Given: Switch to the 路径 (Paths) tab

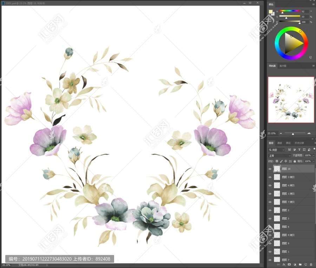Looking at the screenshot, I should (x=288, y=143).
